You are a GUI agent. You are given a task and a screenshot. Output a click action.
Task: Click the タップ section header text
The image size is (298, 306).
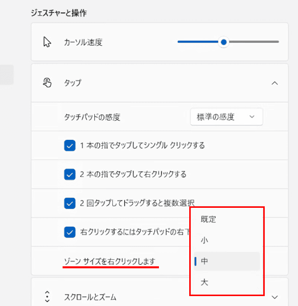tap(73, 83)
